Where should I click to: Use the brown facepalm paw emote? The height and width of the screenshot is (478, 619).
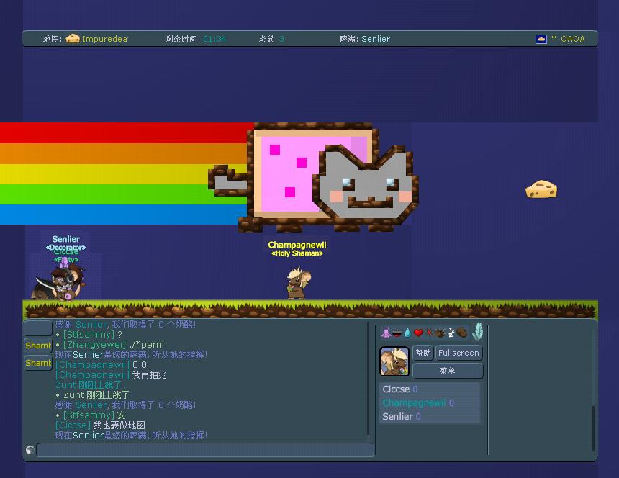(x=462, y=333)
